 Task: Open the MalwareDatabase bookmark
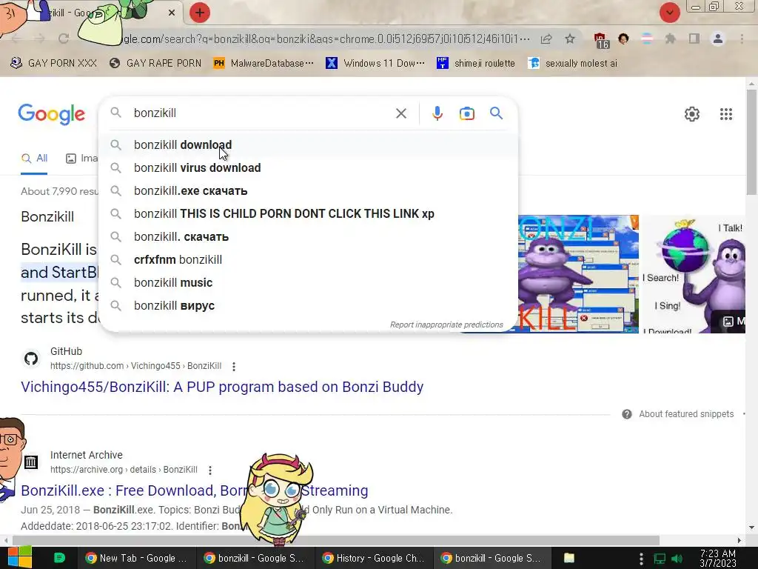click(264, 64)
